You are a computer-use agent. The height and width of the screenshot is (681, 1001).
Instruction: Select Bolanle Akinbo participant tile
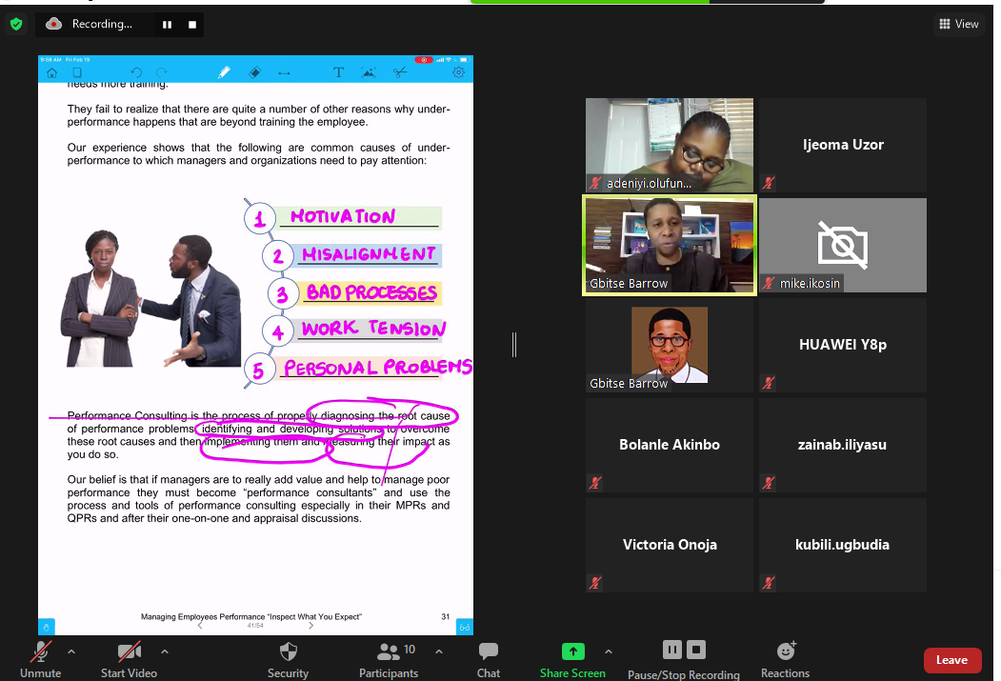pyautogui.click(x=669, y=445)
